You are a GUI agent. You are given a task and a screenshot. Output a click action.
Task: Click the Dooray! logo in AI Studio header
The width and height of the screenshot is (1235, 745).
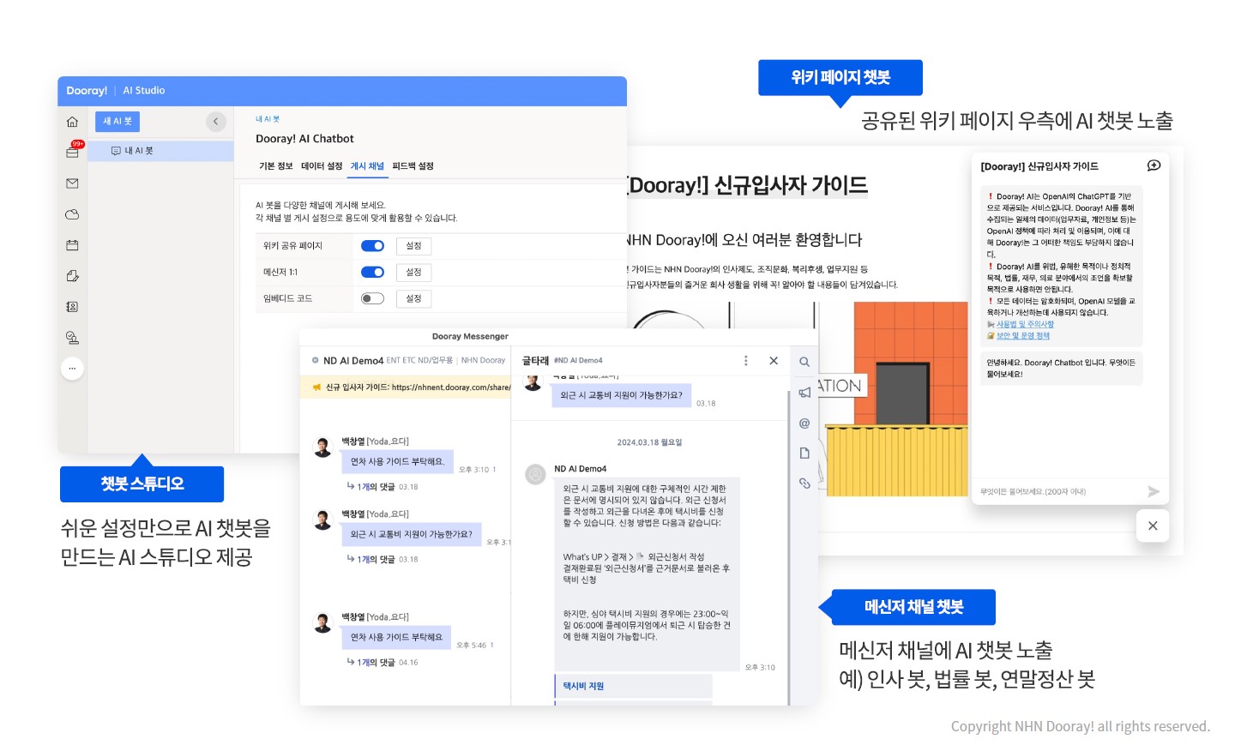click(87, 91)
